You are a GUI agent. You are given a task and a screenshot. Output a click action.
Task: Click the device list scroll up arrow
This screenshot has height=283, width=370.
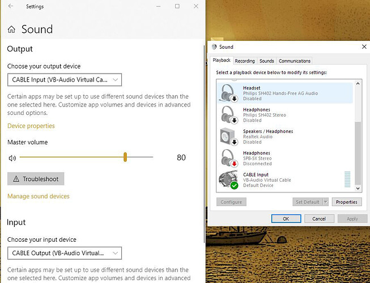[358, 84]
